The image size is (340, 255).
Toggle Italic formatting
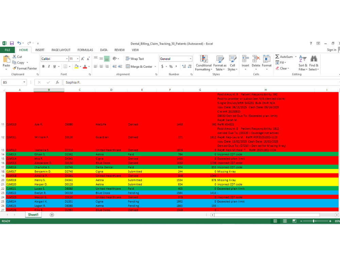[49, 66]
